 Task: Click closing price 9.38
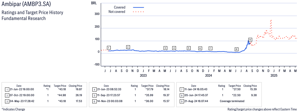click(x=254, y=95)
